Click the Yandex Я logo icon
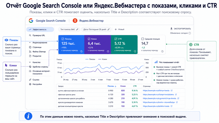The height and width of the screenshot is (123, 219). (75, 21)
